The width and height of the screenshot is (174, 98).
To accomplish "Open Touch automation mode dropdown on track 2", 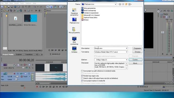I will (30, 76).
